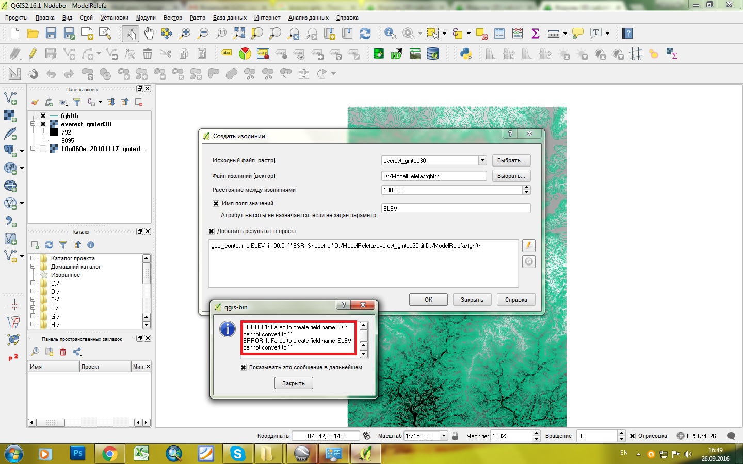Image resolution: width=743 pixels, height=464 pixels.
Task: Remove layer icon in the layers panel
Action: (138, 102)
